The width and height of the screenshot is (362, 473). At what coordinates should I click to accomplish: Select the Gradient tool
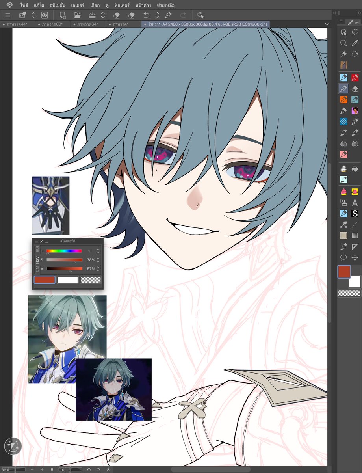click(355, 236)
